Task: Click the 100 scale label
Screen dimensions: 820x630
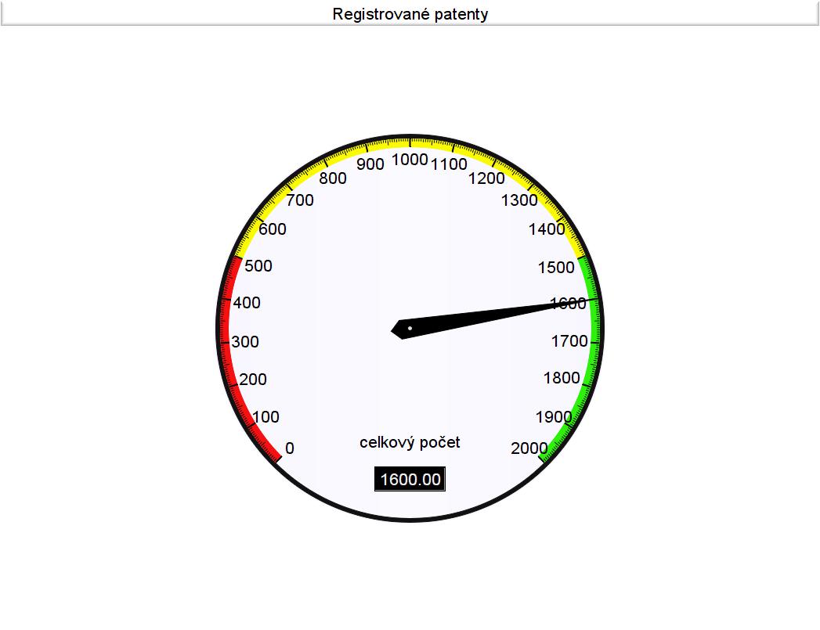Action: 266,417
